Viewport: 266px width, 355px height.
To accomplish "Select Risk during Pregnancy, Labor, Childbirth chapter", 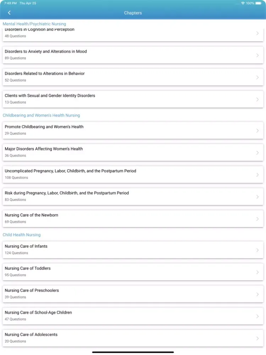I will pyautogui.click(x=133, y=197).
